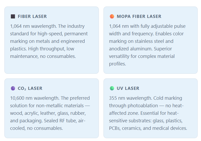Open the CO₂ Laser card description
201x141 pixels.
point(50,113)
